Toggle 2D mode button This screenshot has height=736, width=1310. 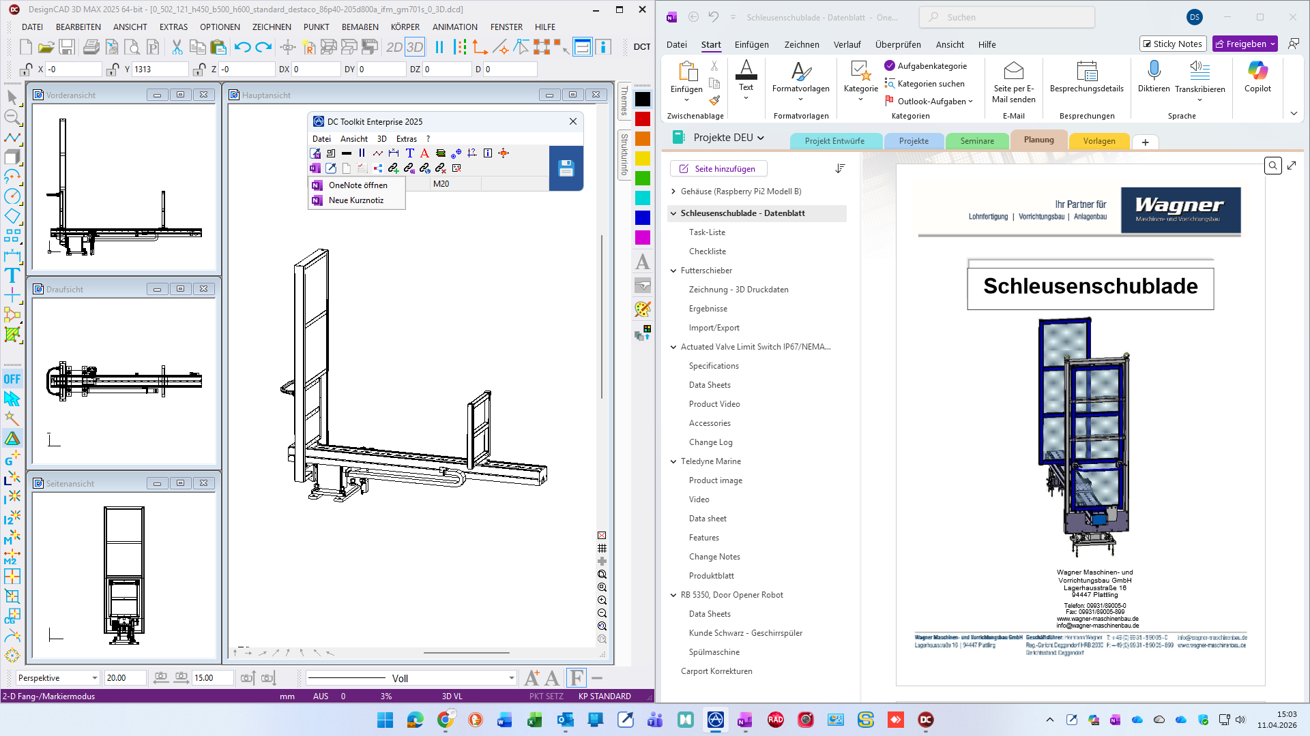394,47
